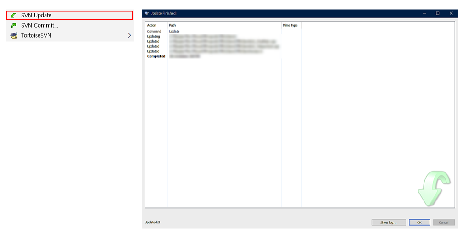The height and width of the screenshot is (233, 463).
Task: Click the SVN Update green arrow icon
Action: [x=13, y=15]
